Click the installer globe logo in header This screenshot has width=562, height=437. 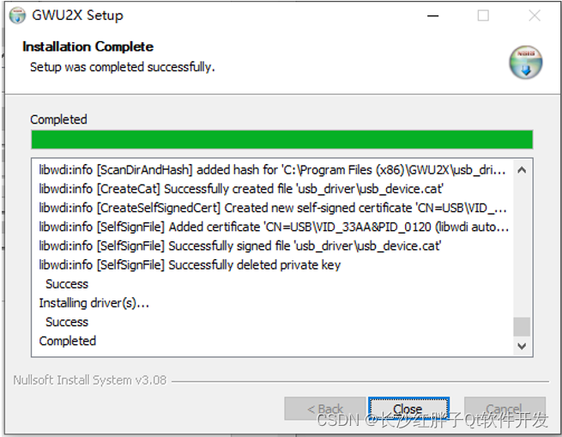[x=525, y=63]
